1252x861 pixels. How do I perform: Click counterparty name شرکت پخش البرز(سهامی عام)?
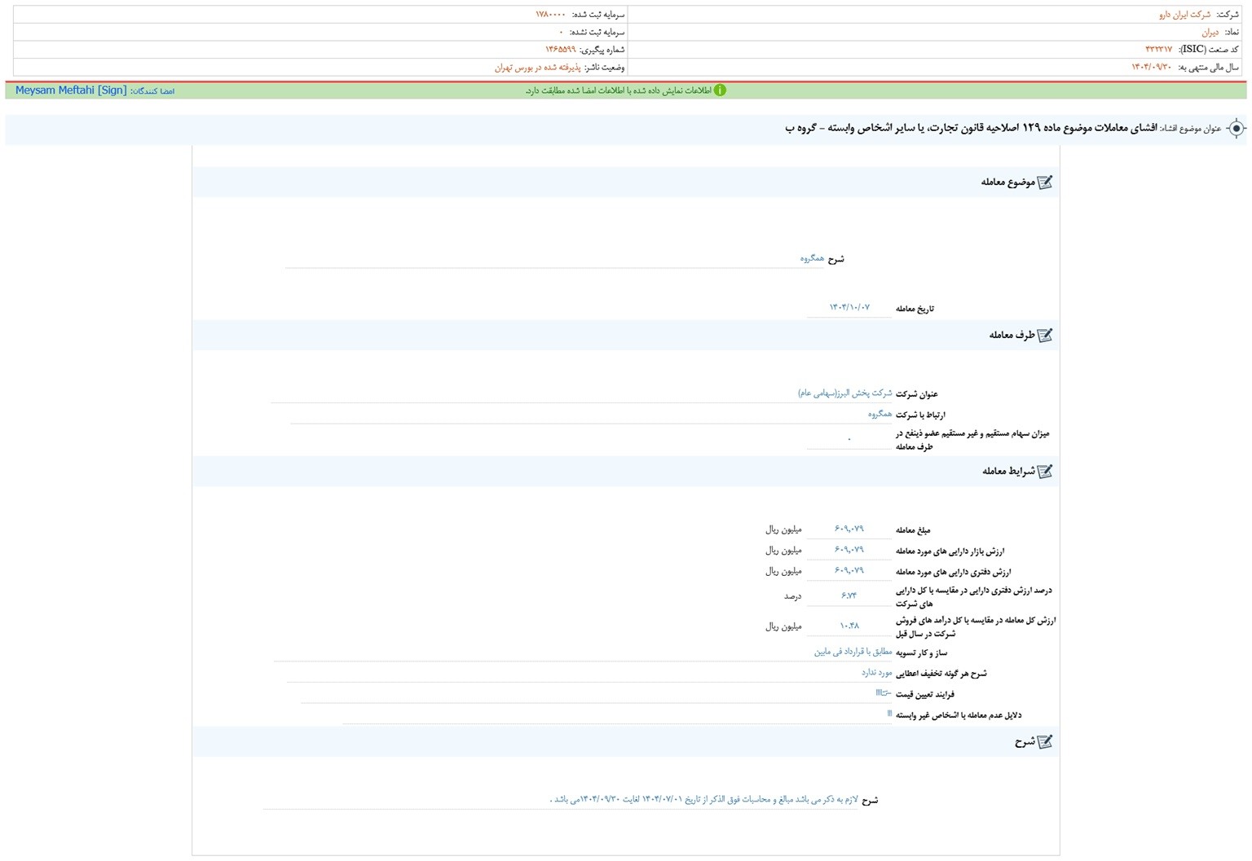(x=844, y=393)
